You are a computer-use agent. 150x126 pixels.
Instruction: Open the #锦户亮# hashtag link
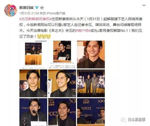pos(83,31)
